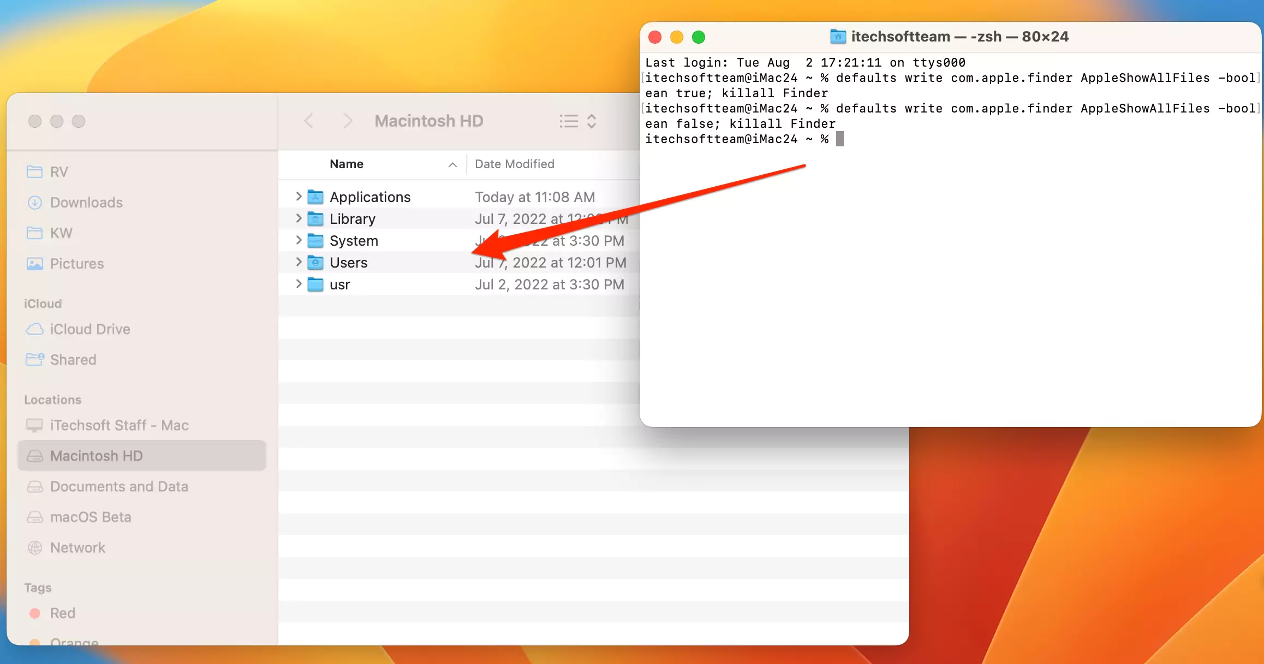The image size is (1264, 664).
Task: Select the Applications folder icon
Action: click(315, 197)
